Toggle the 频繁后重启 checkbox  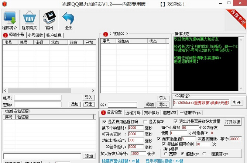click(x=159, y=139)
